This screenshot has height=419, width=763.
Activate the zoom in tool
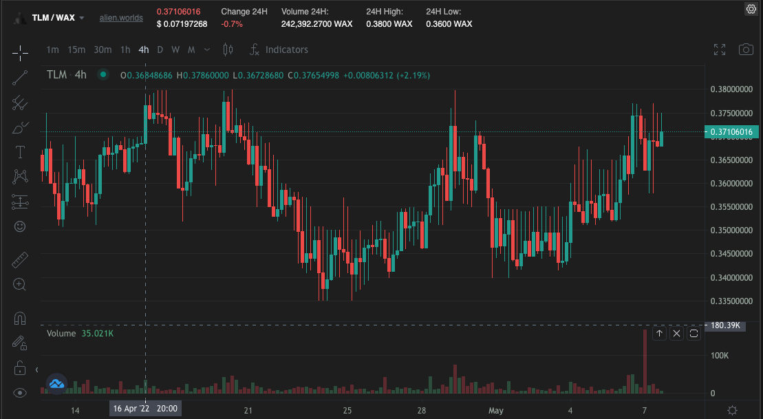point(20,285)
